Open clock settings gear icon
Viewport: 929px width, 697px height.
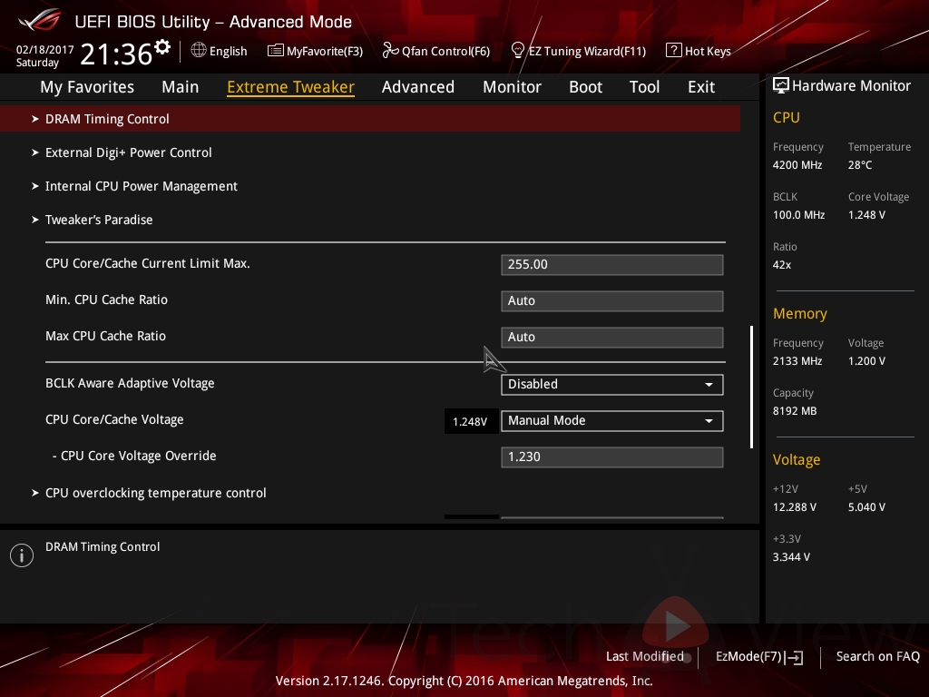[162, 47]
